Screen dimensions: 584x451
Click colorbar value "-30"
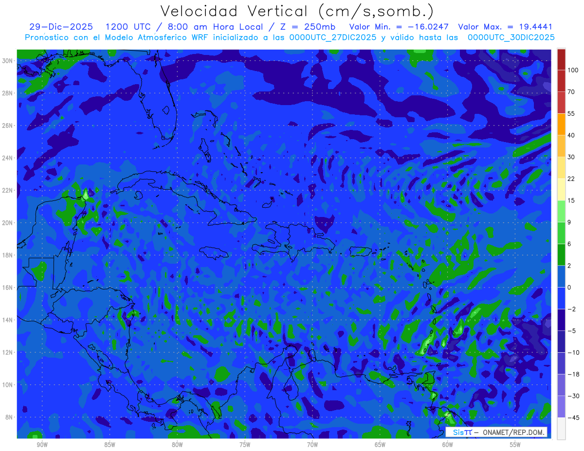click(572, 396)
